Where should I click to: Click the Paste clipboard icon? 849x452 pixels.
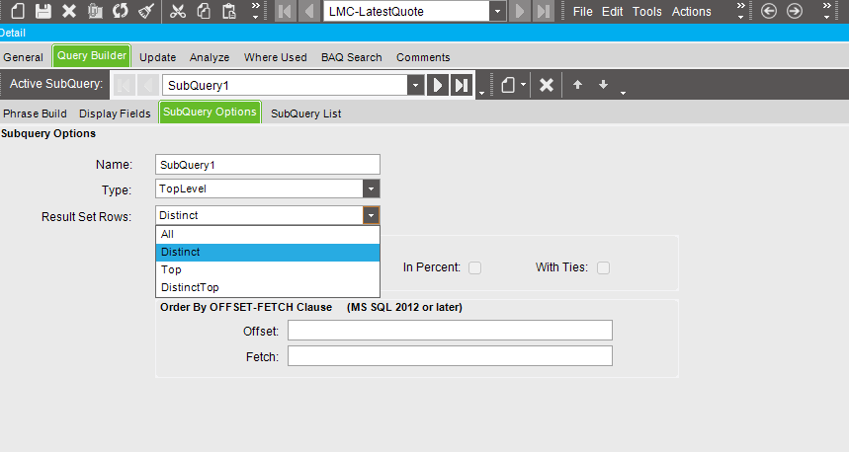(229, 11)
